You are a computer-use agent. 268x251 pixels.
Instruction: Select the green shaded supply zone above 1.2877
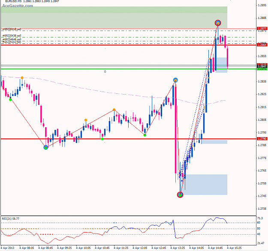pos(114,17)
